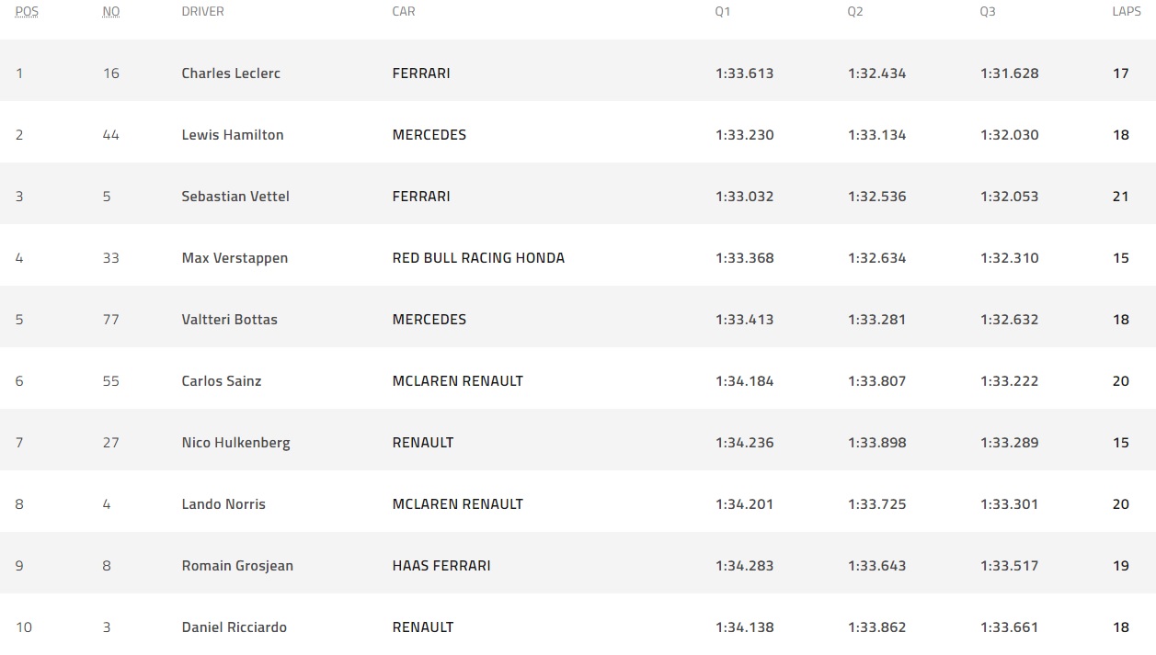Click Valtteri Bottas driver name
1156x655 pixels.
229,320
